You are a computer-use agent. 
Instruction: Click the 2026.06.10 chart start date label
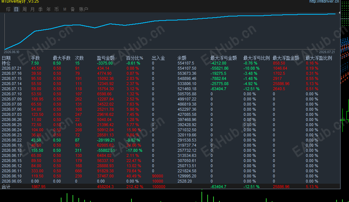point(12,52)
